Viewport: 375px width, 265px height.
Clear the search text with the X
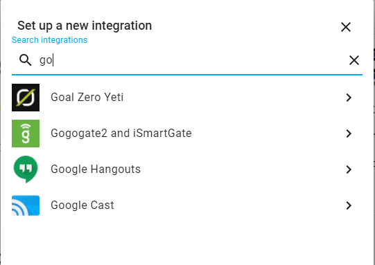pos(354,60)
